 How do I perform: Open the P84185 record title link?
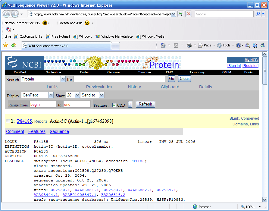(x=24, y=121)
